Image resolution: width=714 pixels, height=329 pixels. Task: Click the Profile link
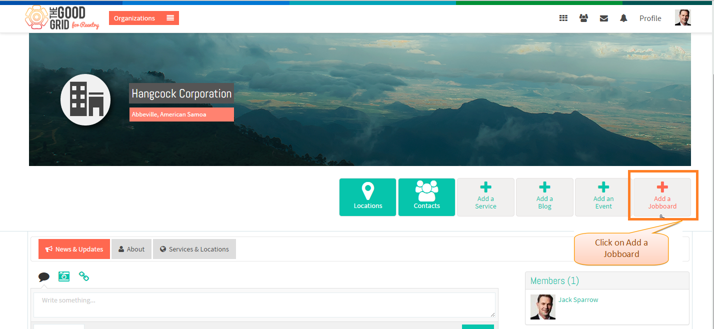tap(650, 18)
